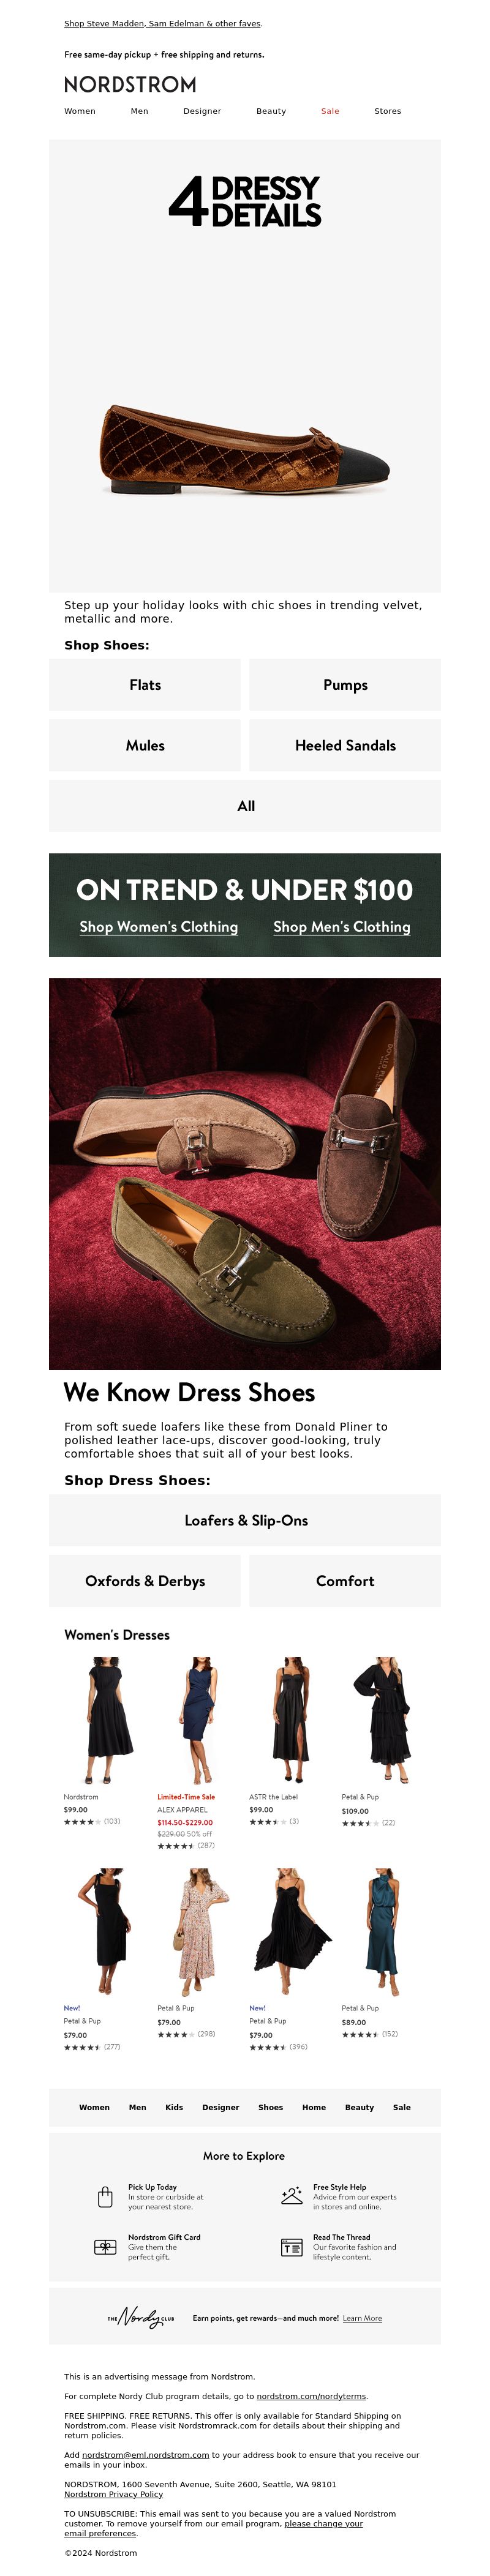The image size is (490, 2576).
Task: Open the Designer tab in top navigation
Action: 202,111
